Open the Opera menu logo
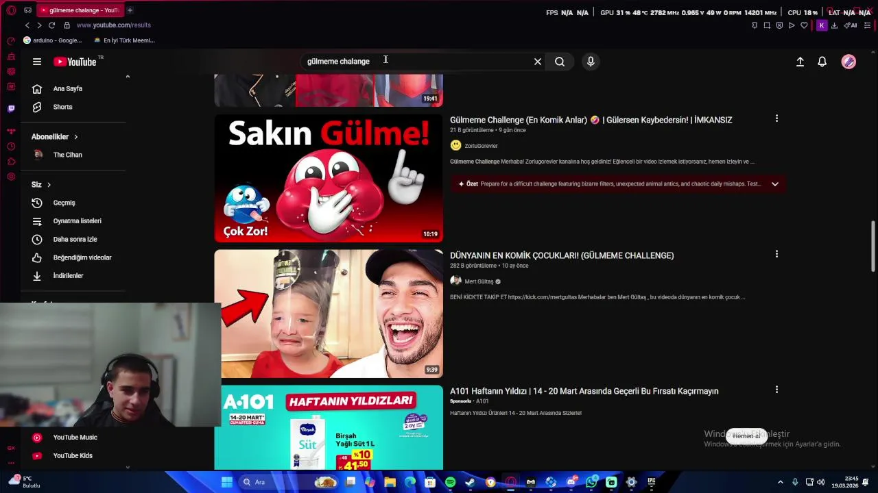Image resolution: width=878 pixels, height=493 pixels. click(x=11, y=10)
